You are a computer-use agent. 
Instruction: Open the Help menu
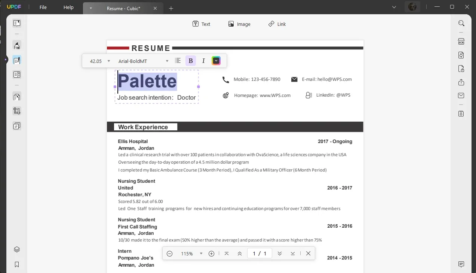pos(68,7)
